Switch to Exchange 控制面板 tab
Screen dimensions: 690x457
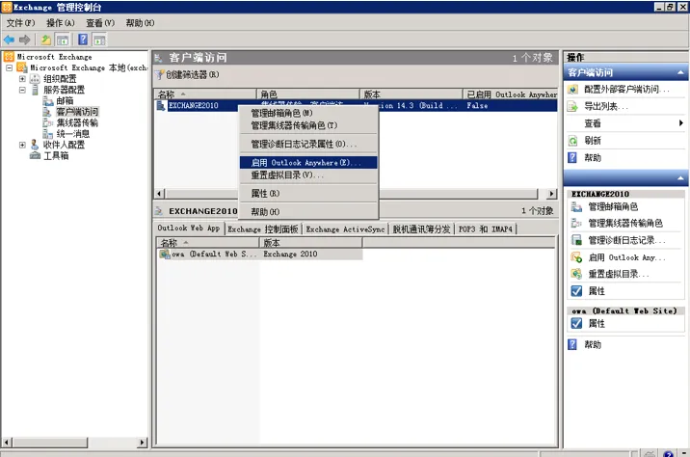tap(263, 228)
